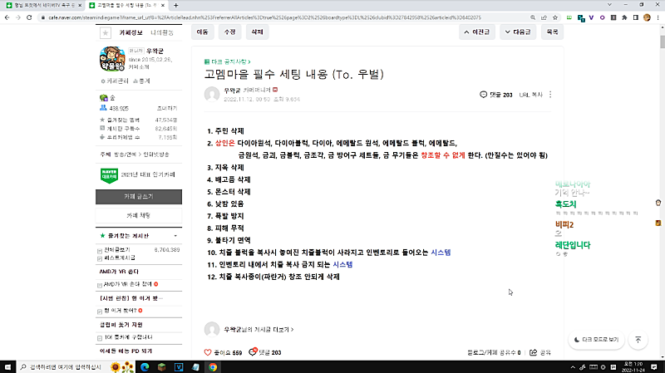The height and width of the screenshot is (373, 665).
Task: Click the browser back arrow
Action: click(x=7, y=17)
